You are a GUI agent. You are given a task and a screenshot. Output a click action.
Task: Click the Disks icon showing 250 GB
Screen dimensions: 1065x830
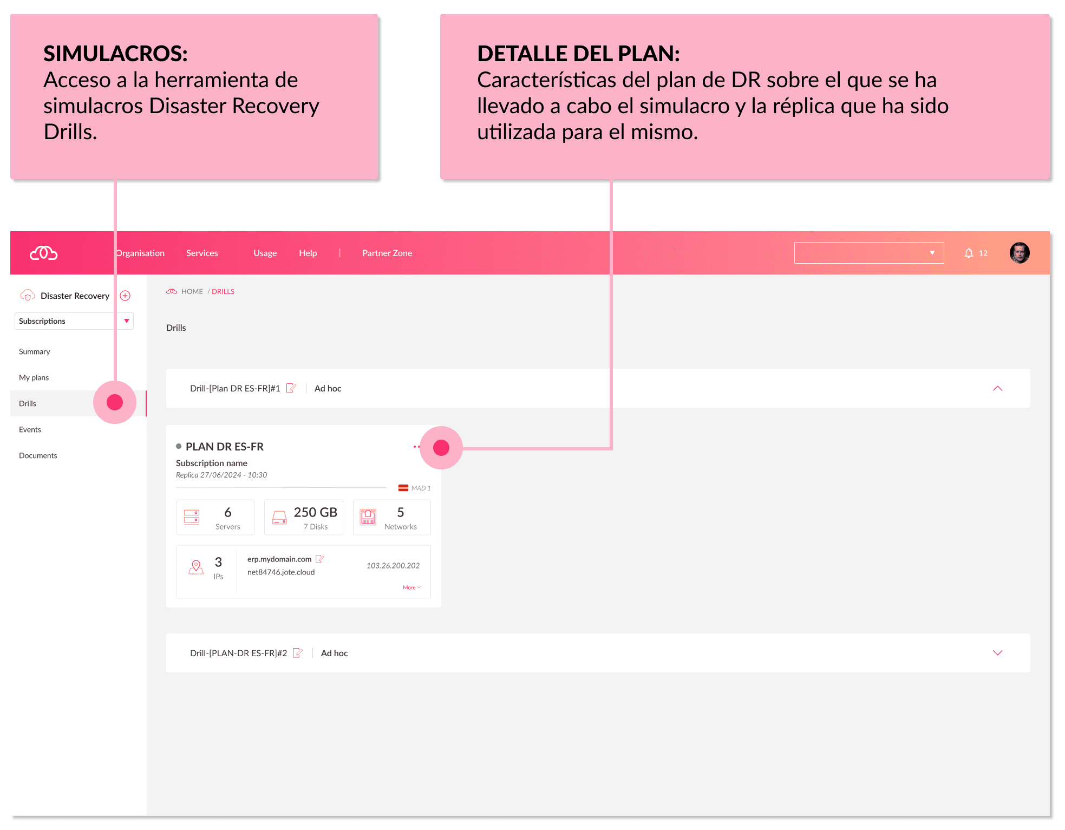click(278, 520)
